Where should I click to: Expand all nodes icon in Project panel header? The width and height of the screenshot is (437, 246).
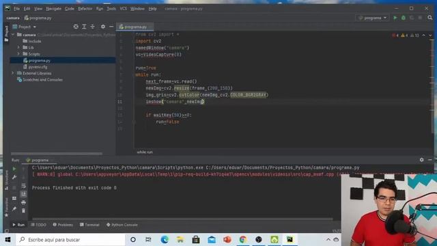click(x=84, y=27)
